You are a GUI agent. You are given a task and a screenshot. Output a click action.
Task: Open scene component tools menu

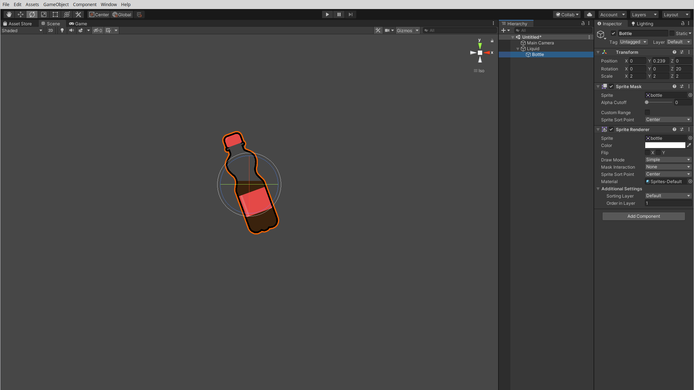click(378, 30)
